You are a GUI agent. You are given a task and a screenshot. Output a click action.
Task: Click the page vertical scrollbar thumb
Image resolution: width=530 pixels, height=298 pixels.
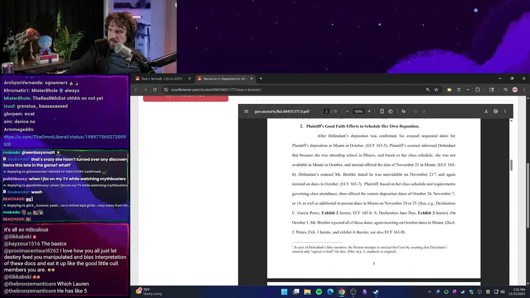[x=528, y=195]
